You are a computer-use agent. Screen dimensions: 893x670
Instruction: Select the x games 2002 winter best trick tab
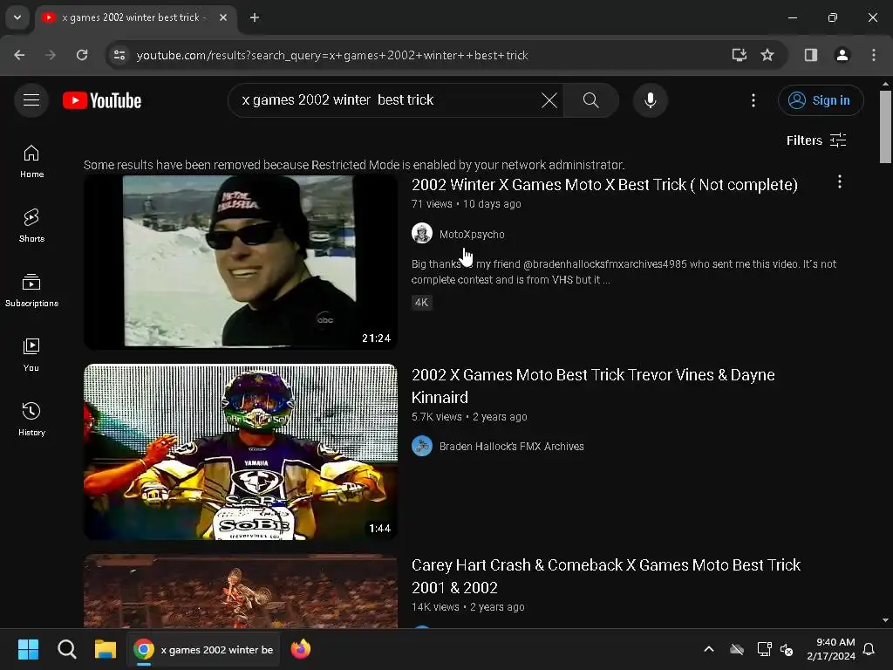click(133, 17)
